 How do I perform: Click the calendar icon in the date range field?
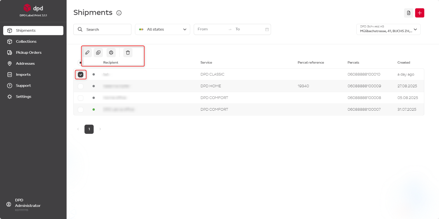pos(267,29)
